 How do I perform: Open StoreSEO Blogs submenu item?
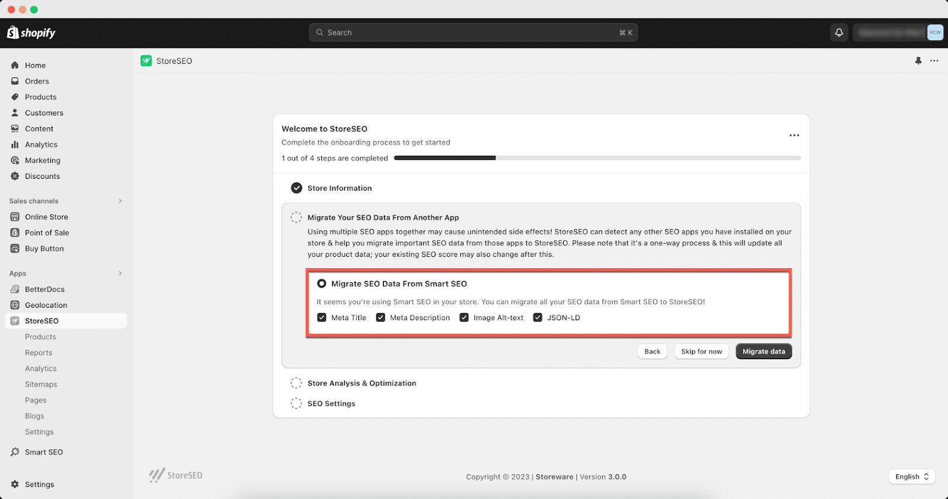click(x=34, y=416)
